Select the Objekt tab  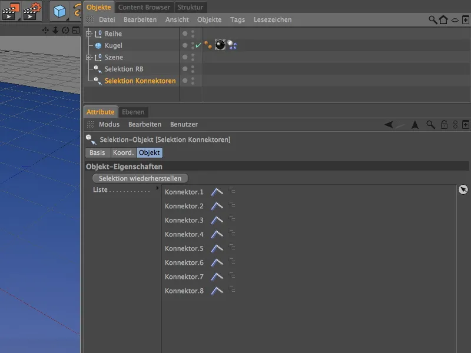pyautogui.click(x=150, y=152)
